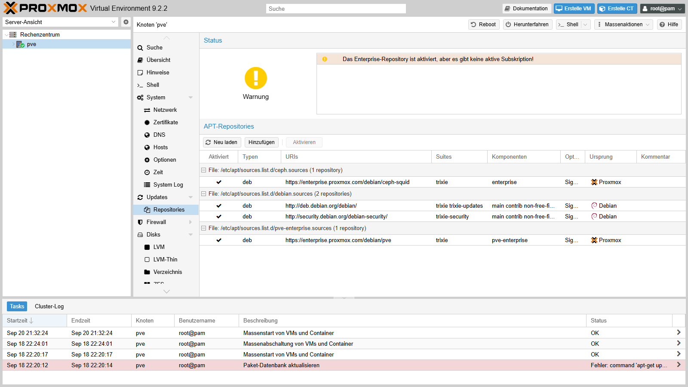Click Herunterfahren button

tap(528, 25)
